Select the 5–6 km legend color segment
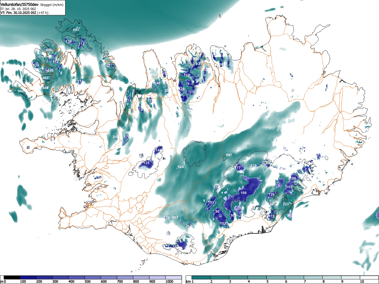The image size is (379, 284). (276, 277)
